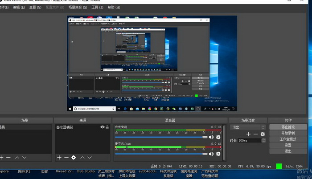Adjust the 麦克风/Aux volume slider
This screenshot has height=179, width=312.
click(161, 154)
